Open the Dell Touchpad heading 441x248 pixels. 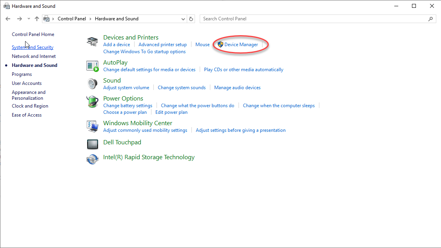pyautogui.click(x=122, y=142)
